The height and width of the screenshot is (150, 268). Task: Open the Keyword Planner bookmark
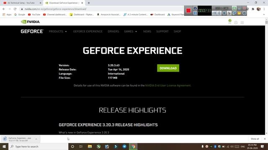176,15
